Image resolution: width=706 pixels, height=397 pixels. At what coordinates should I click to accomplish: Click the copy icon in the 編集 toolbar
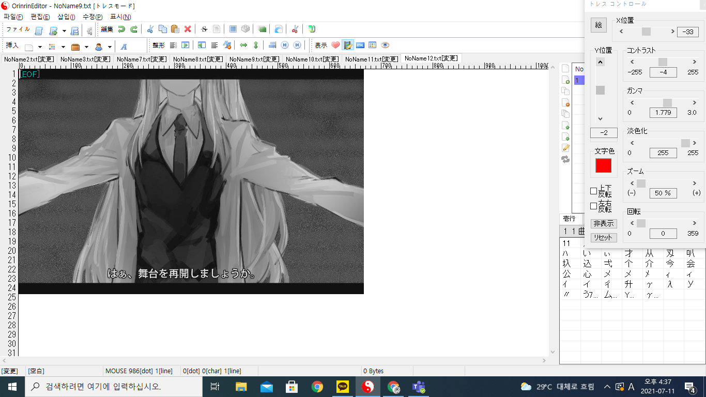click(163, 29)
